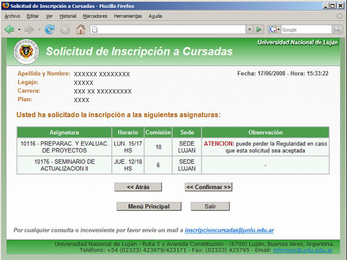Go to the Home page icon

click(x=80, y=29)
